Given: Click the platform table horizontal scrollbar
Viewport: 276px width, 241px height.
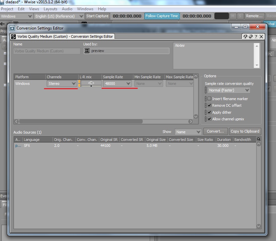Looking at the screenshot, I should pos(81,121).
